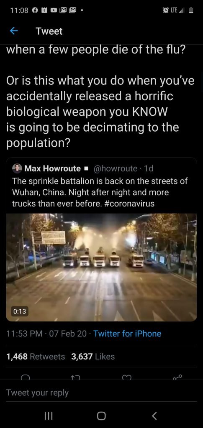Tap the reply speech bubble icon
This screenshot has width=203, height=428.
point(25,377)
